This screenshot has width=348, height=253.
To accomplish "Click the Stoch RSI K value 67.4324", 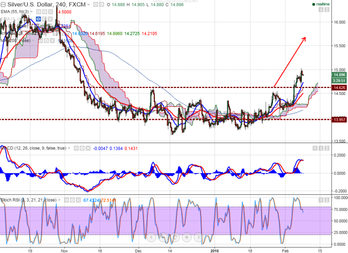I will pos(91,200).
